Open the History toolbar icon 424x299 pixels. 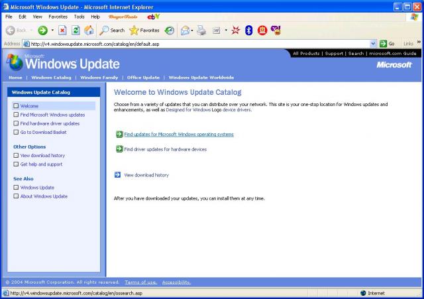pos(170,30)
